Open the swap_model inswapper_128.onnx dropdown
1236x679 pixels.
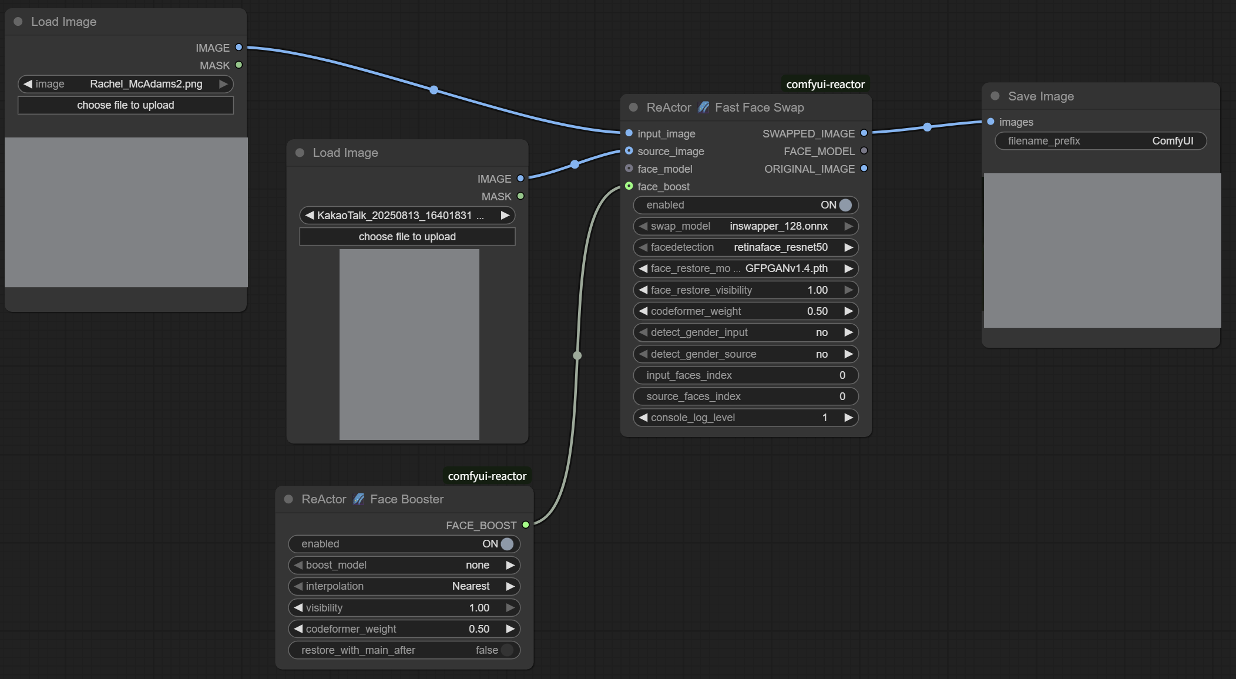tap(778, 226)
